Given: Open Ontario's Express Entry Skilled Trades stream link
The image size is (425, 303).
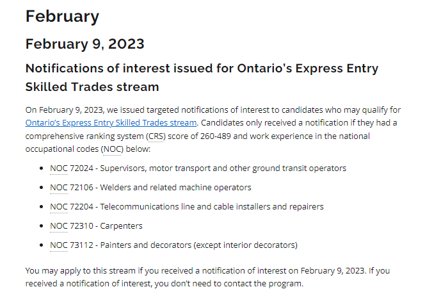Looking at the screenshot, I should (x=111, y=123).
